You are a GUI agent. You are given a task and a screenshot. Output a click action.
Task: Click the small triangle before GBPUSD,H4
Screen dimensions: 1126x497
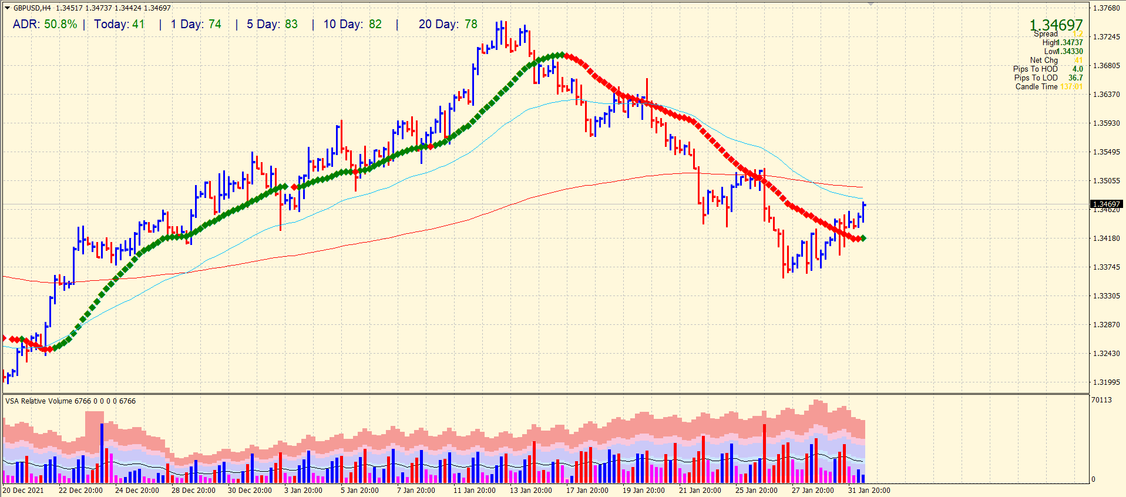[8, 8]
